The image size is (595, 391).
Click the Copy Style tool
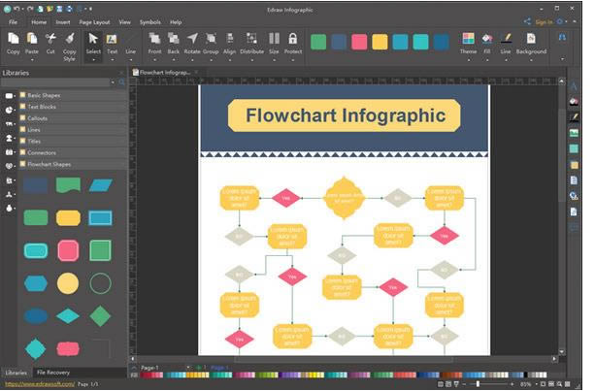70,43
